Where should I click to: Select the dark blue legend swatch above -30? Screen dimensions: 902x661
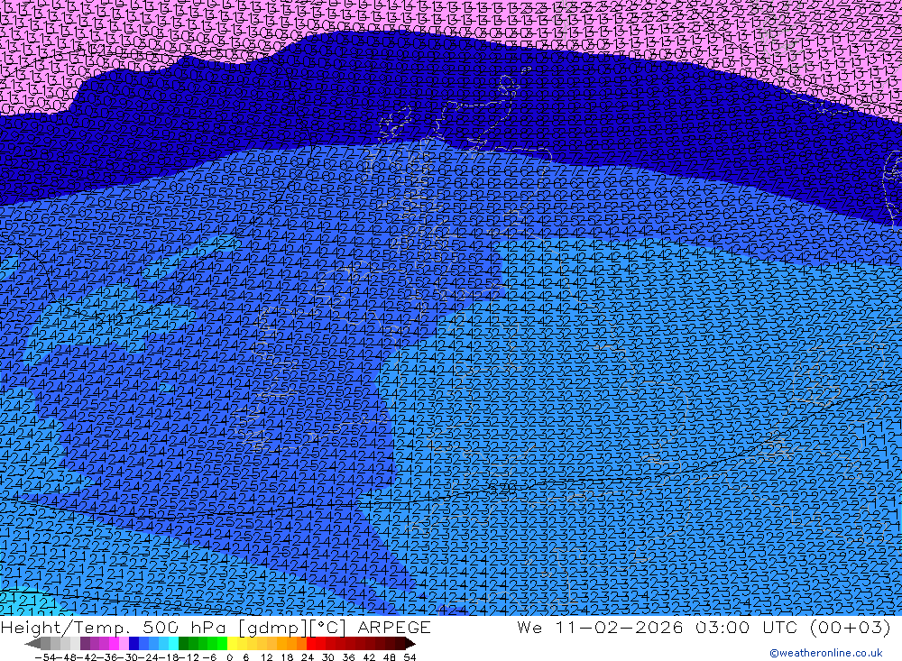tap(133, 644)
